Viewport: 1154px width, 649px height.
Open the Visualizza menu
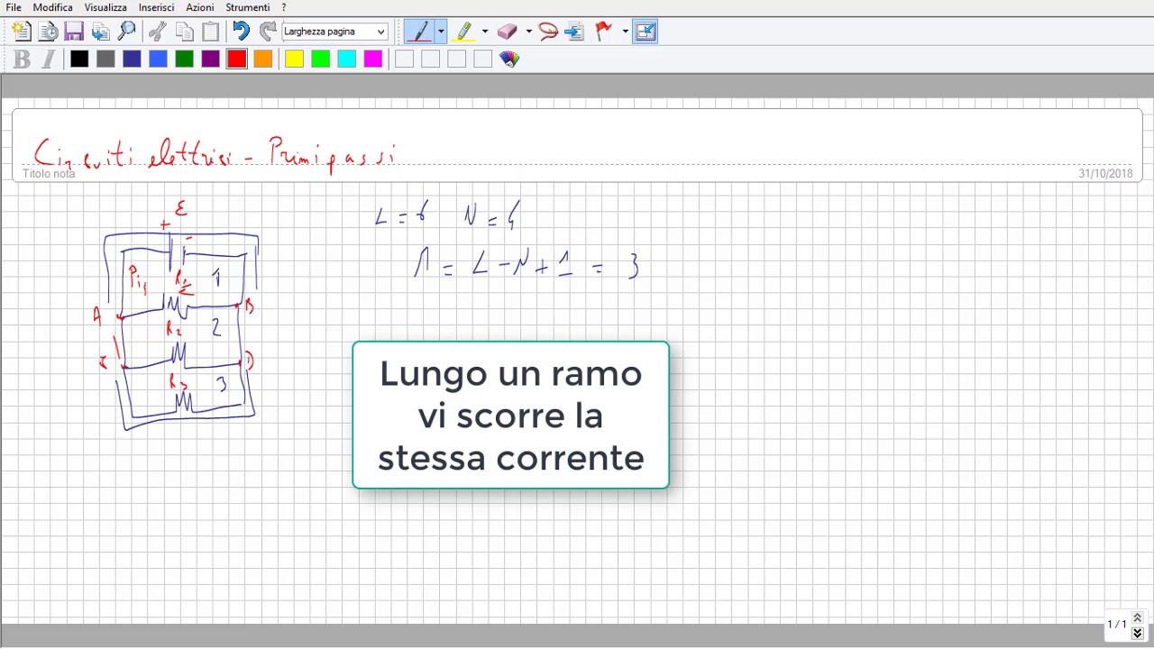click(x=105, y=7)
